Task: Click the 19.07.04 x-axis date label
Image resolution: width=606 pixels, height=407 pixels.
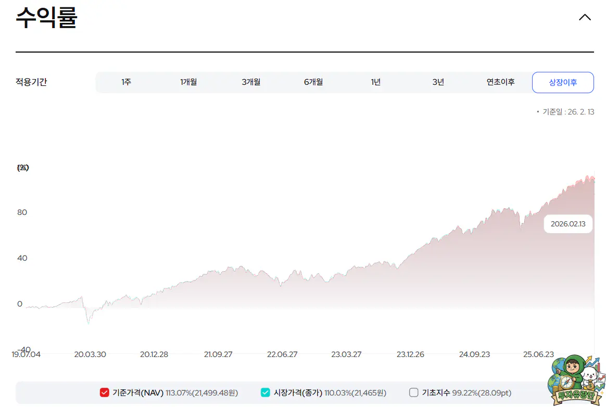Action: (x=26, y=354)
